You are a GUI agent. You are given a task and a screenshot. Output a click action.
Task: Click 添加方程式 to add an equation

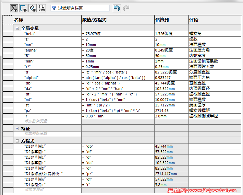tap(34, 190)
